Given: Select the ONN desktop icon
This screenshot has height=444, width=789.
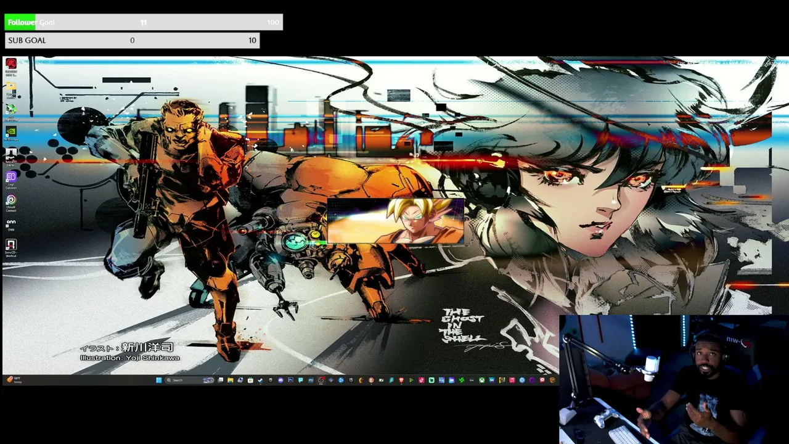Looking at the screenshot, I should tap(11, 224).
